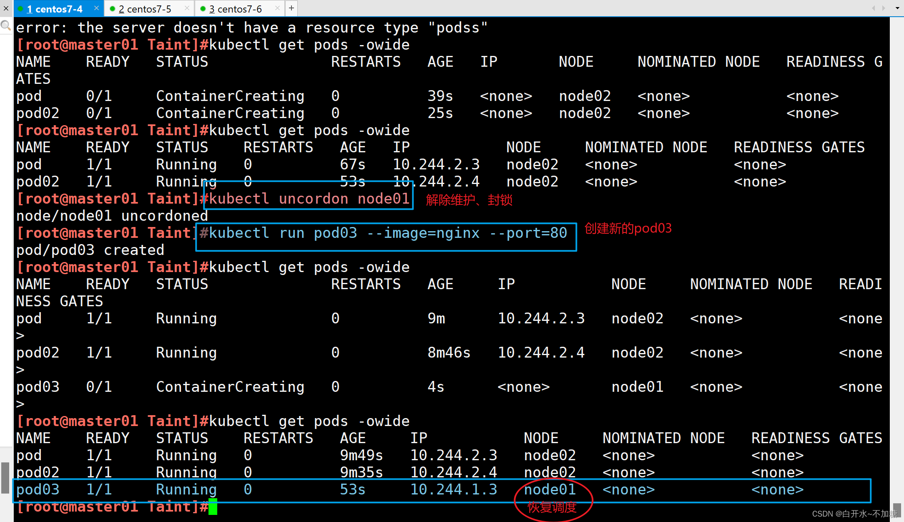Image resolution: width=904 pixels, height=522 pixels.
Task: Select 'node/node01 uncordoned' output line
Action: [112, 216]
